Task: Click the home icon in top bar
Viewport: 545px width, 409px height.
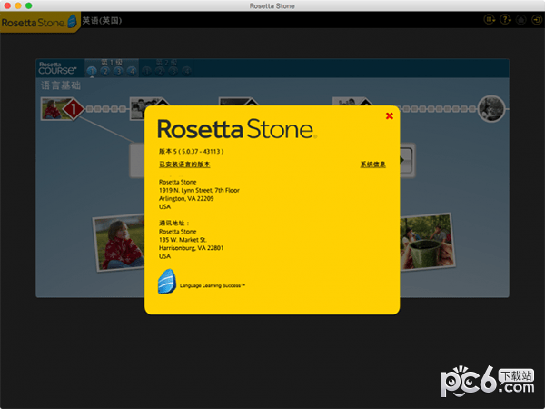Action: [520, 20]
